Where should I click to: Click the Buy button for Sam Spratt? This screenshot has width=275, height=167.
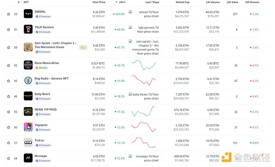coord(83,48)
